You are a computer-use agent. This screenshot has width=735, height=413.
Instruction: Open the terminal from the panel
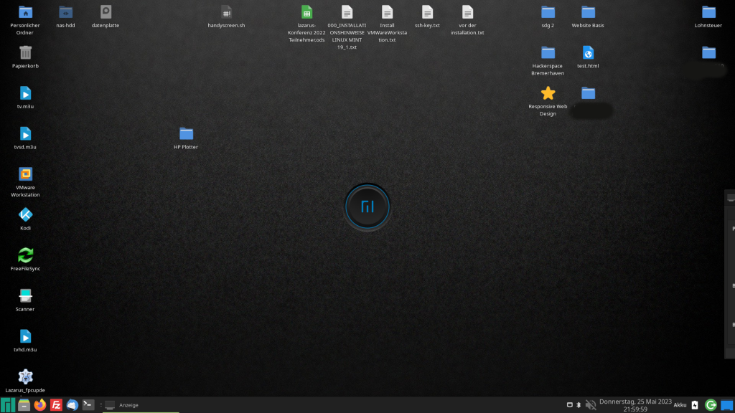(88, 405)
